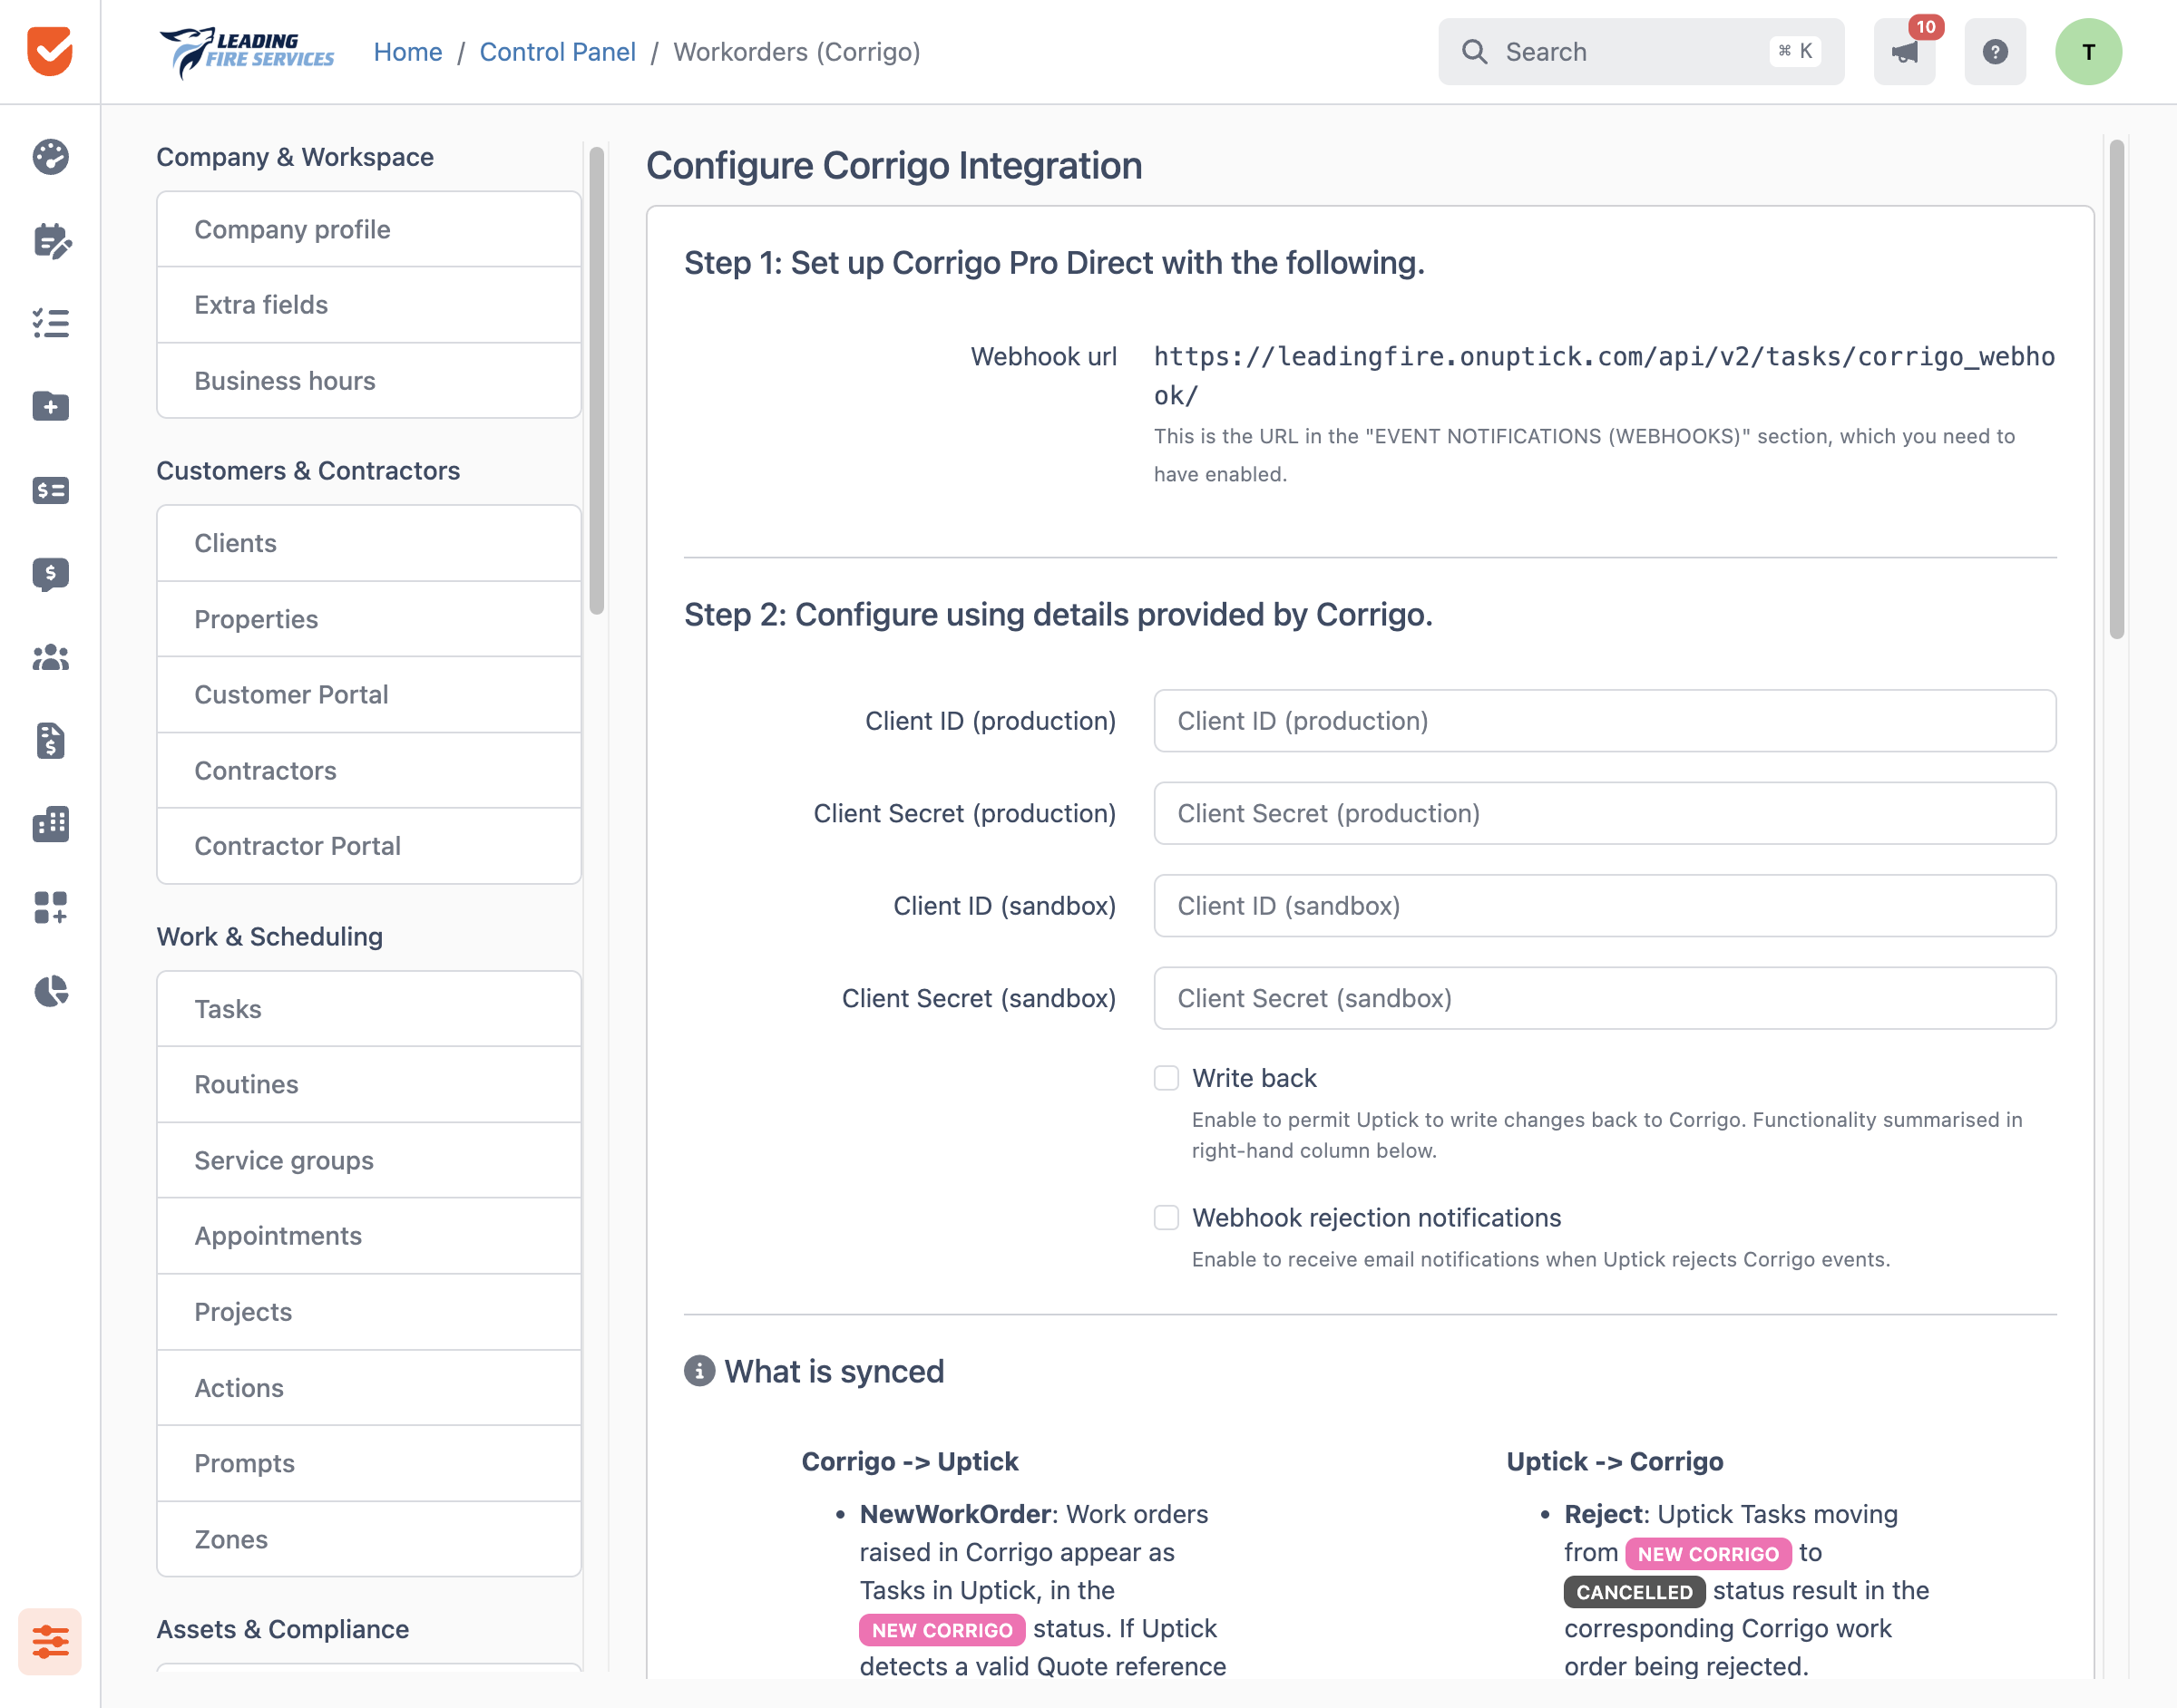Open the dollar card icon in sidebar
Screen dimensions: 2177x1708
pos(50,490)
